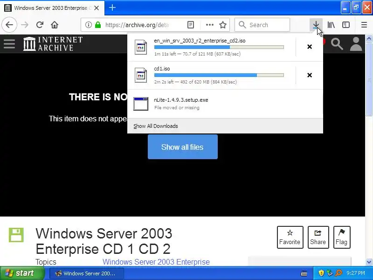373x280 pixels.
Task: Click the green floppy disk software icon
Action: point(16,235)
